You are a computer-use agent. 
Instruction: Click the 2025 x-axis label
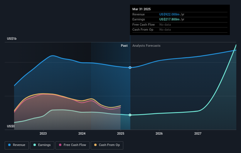coord(121,134)
